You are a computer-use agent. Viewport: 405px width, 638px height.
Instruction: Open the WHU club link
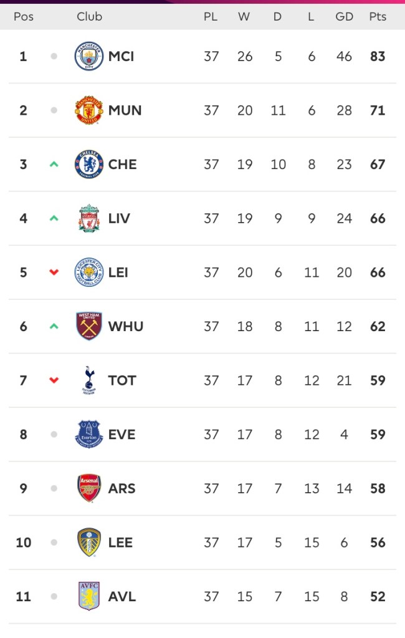coord(125,326)
